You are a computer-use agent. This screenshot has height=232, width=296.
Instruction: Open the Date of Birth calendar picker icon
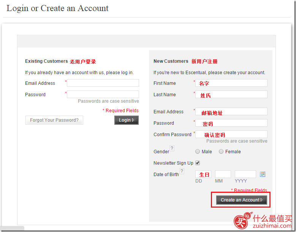(x=263, y=174)
